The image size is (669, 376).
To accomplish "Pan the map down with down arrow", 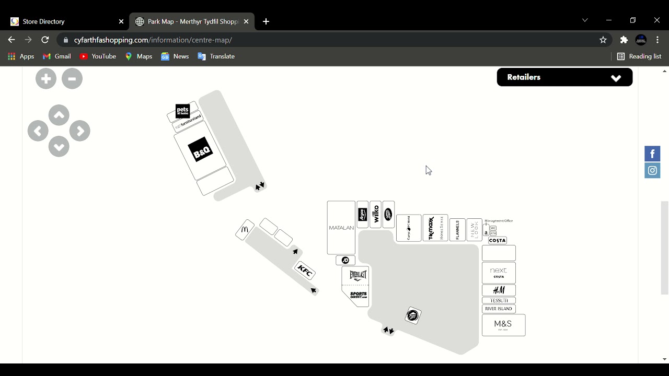I will (59, 147).
